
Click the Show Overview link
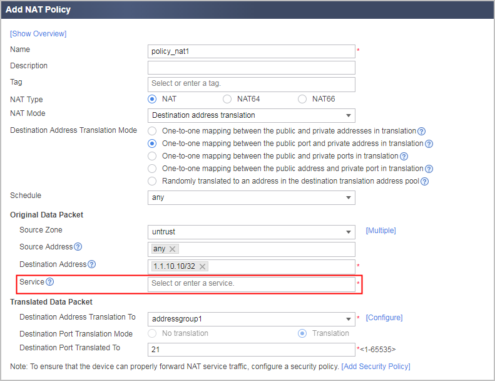pos(38,34)
